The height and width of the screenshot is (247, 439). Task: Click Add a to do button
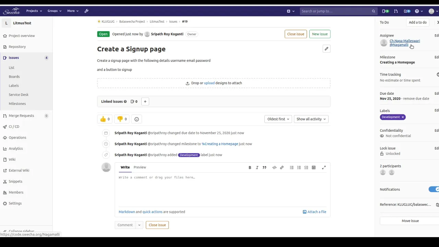click(x=418, y=22)
